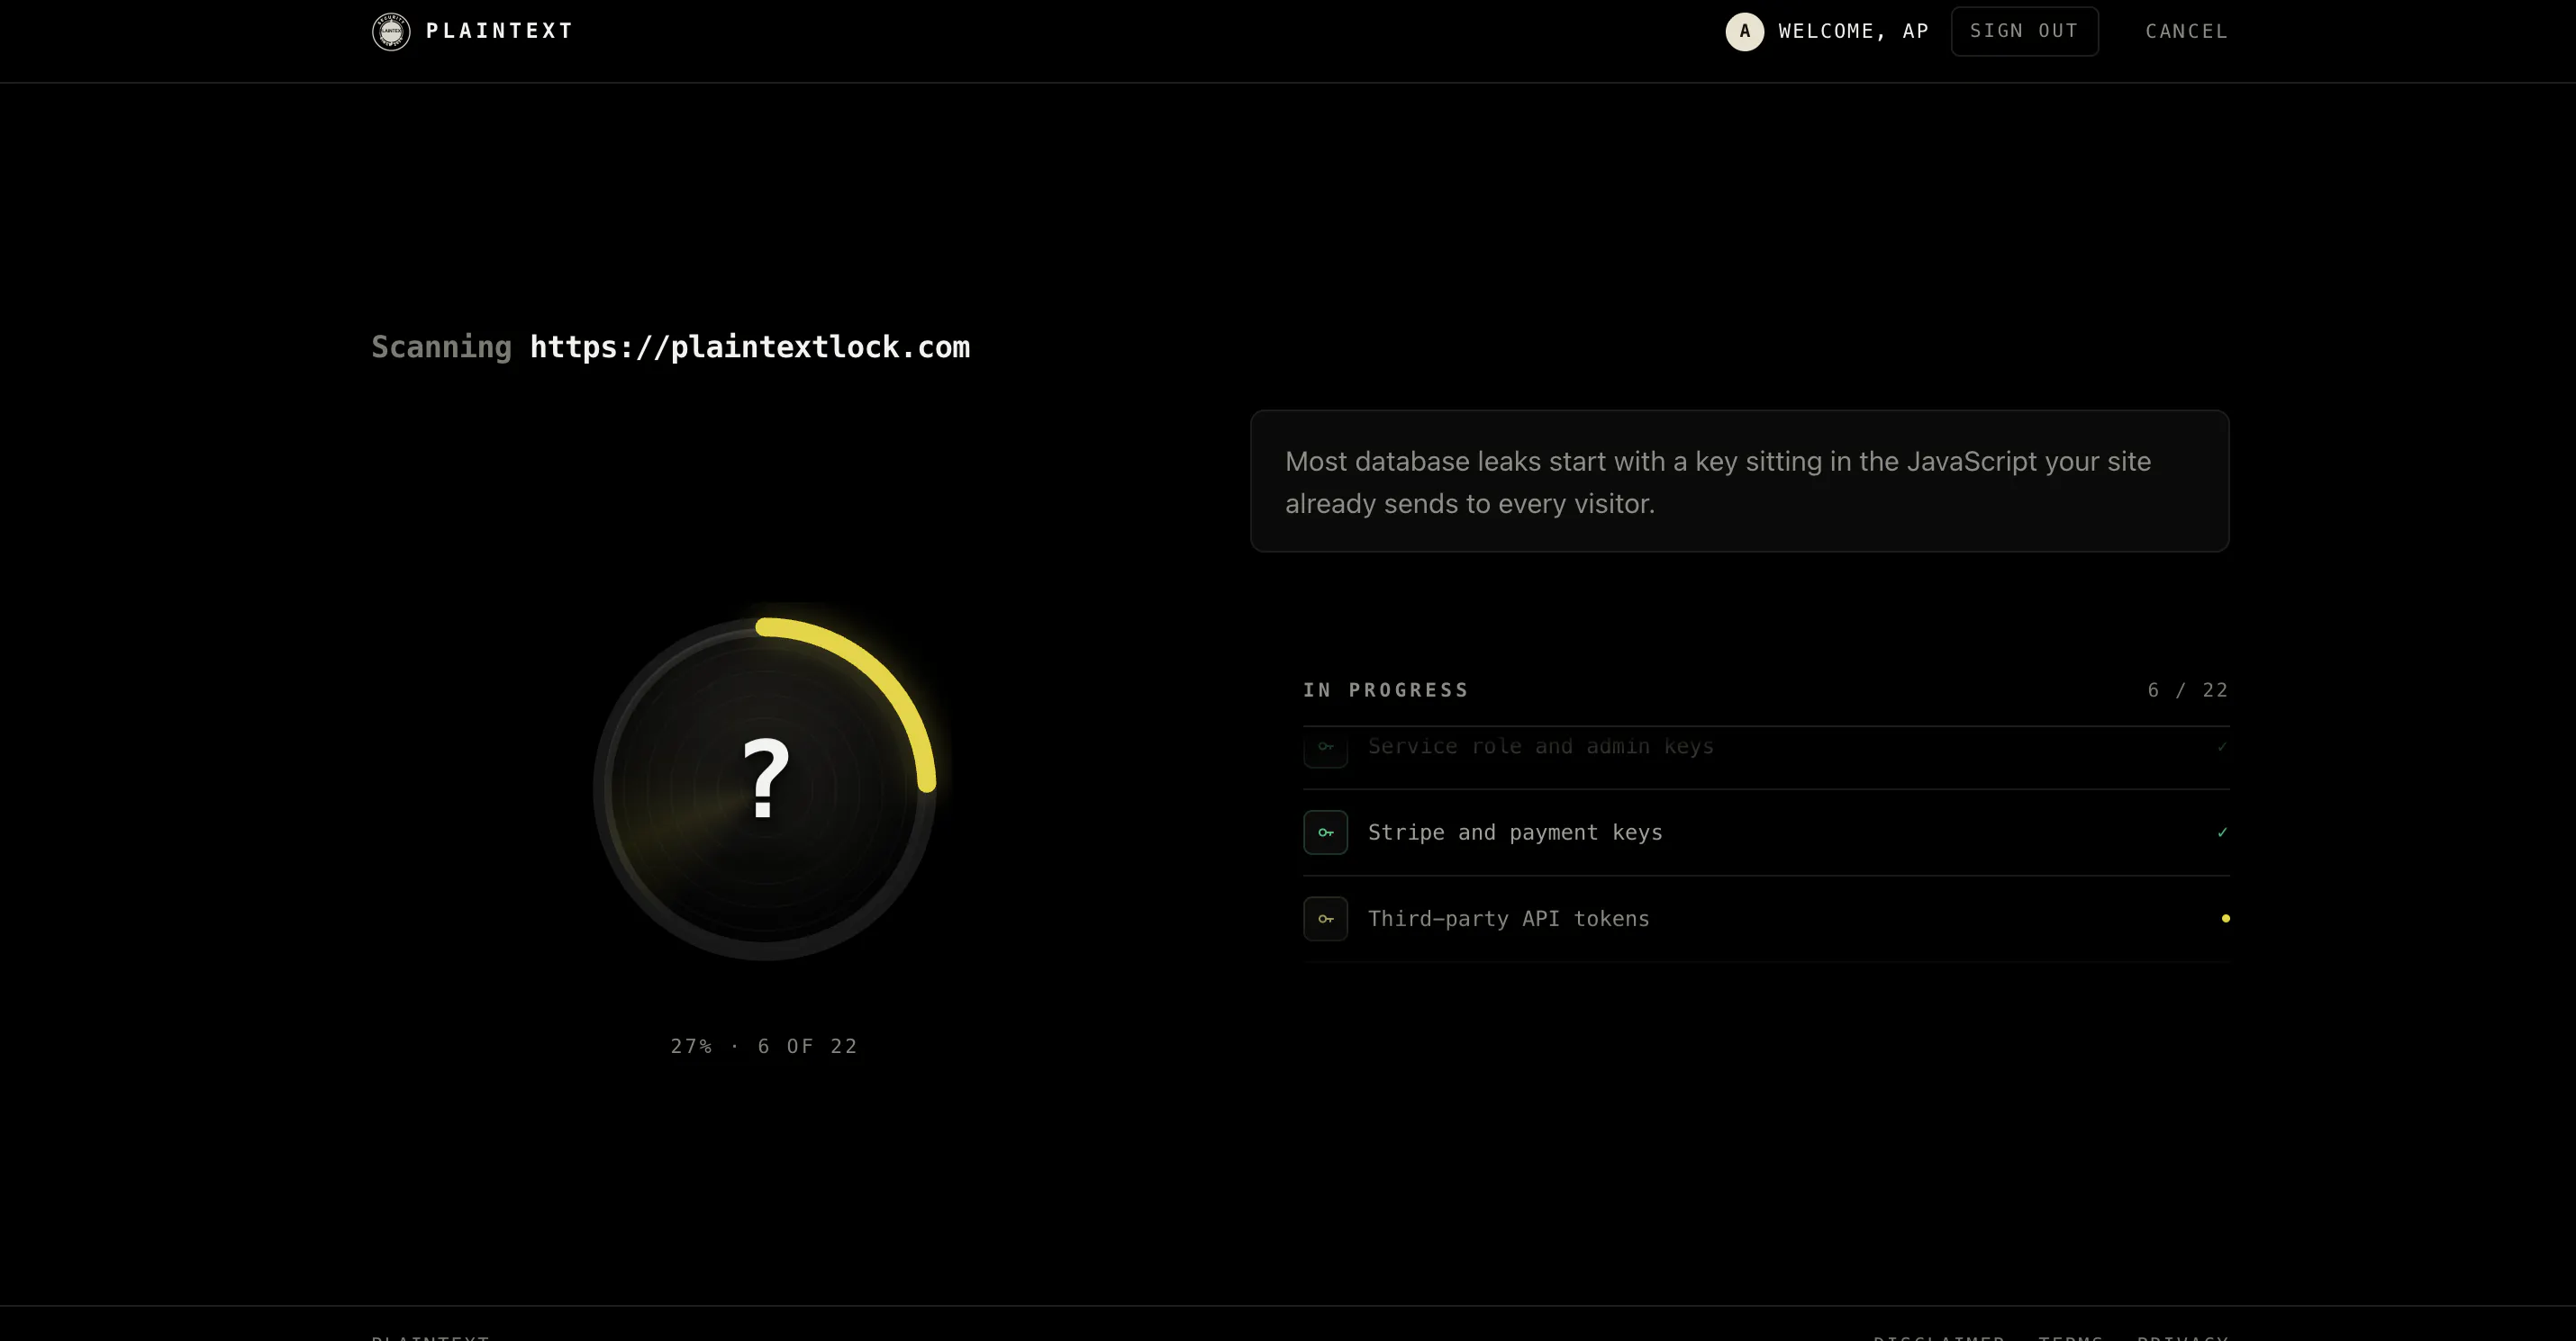Cancel the running scan
The image size is (2576, 1341).
pos(2186,31)
